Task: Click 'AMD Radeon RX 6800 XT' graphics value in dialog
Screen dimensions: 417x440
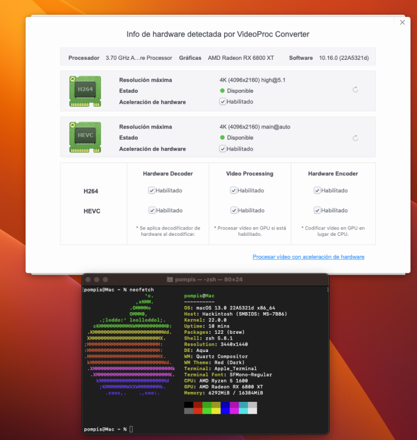Action: (241, 58)
